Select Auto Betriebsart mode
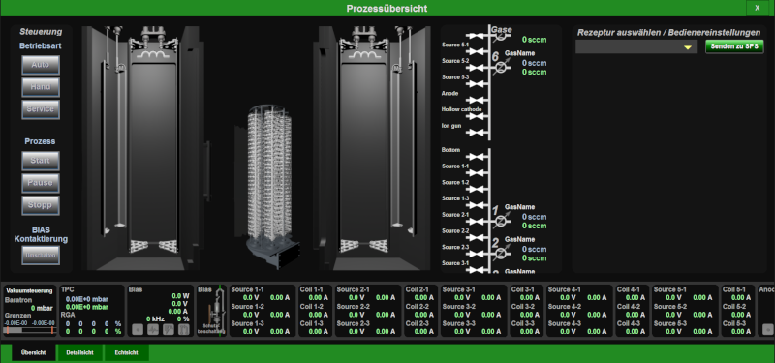 pyautogui.click(x=41, y=65)
